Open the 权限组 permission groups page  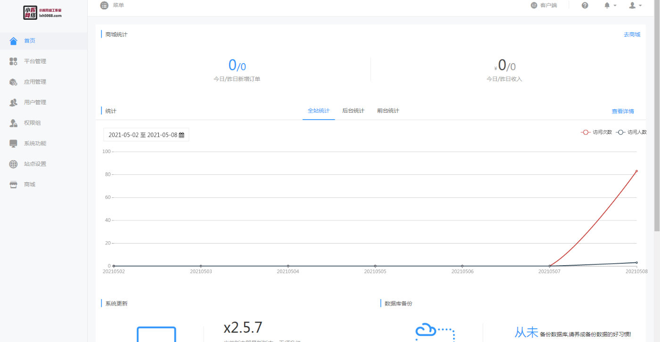(33, 122)
